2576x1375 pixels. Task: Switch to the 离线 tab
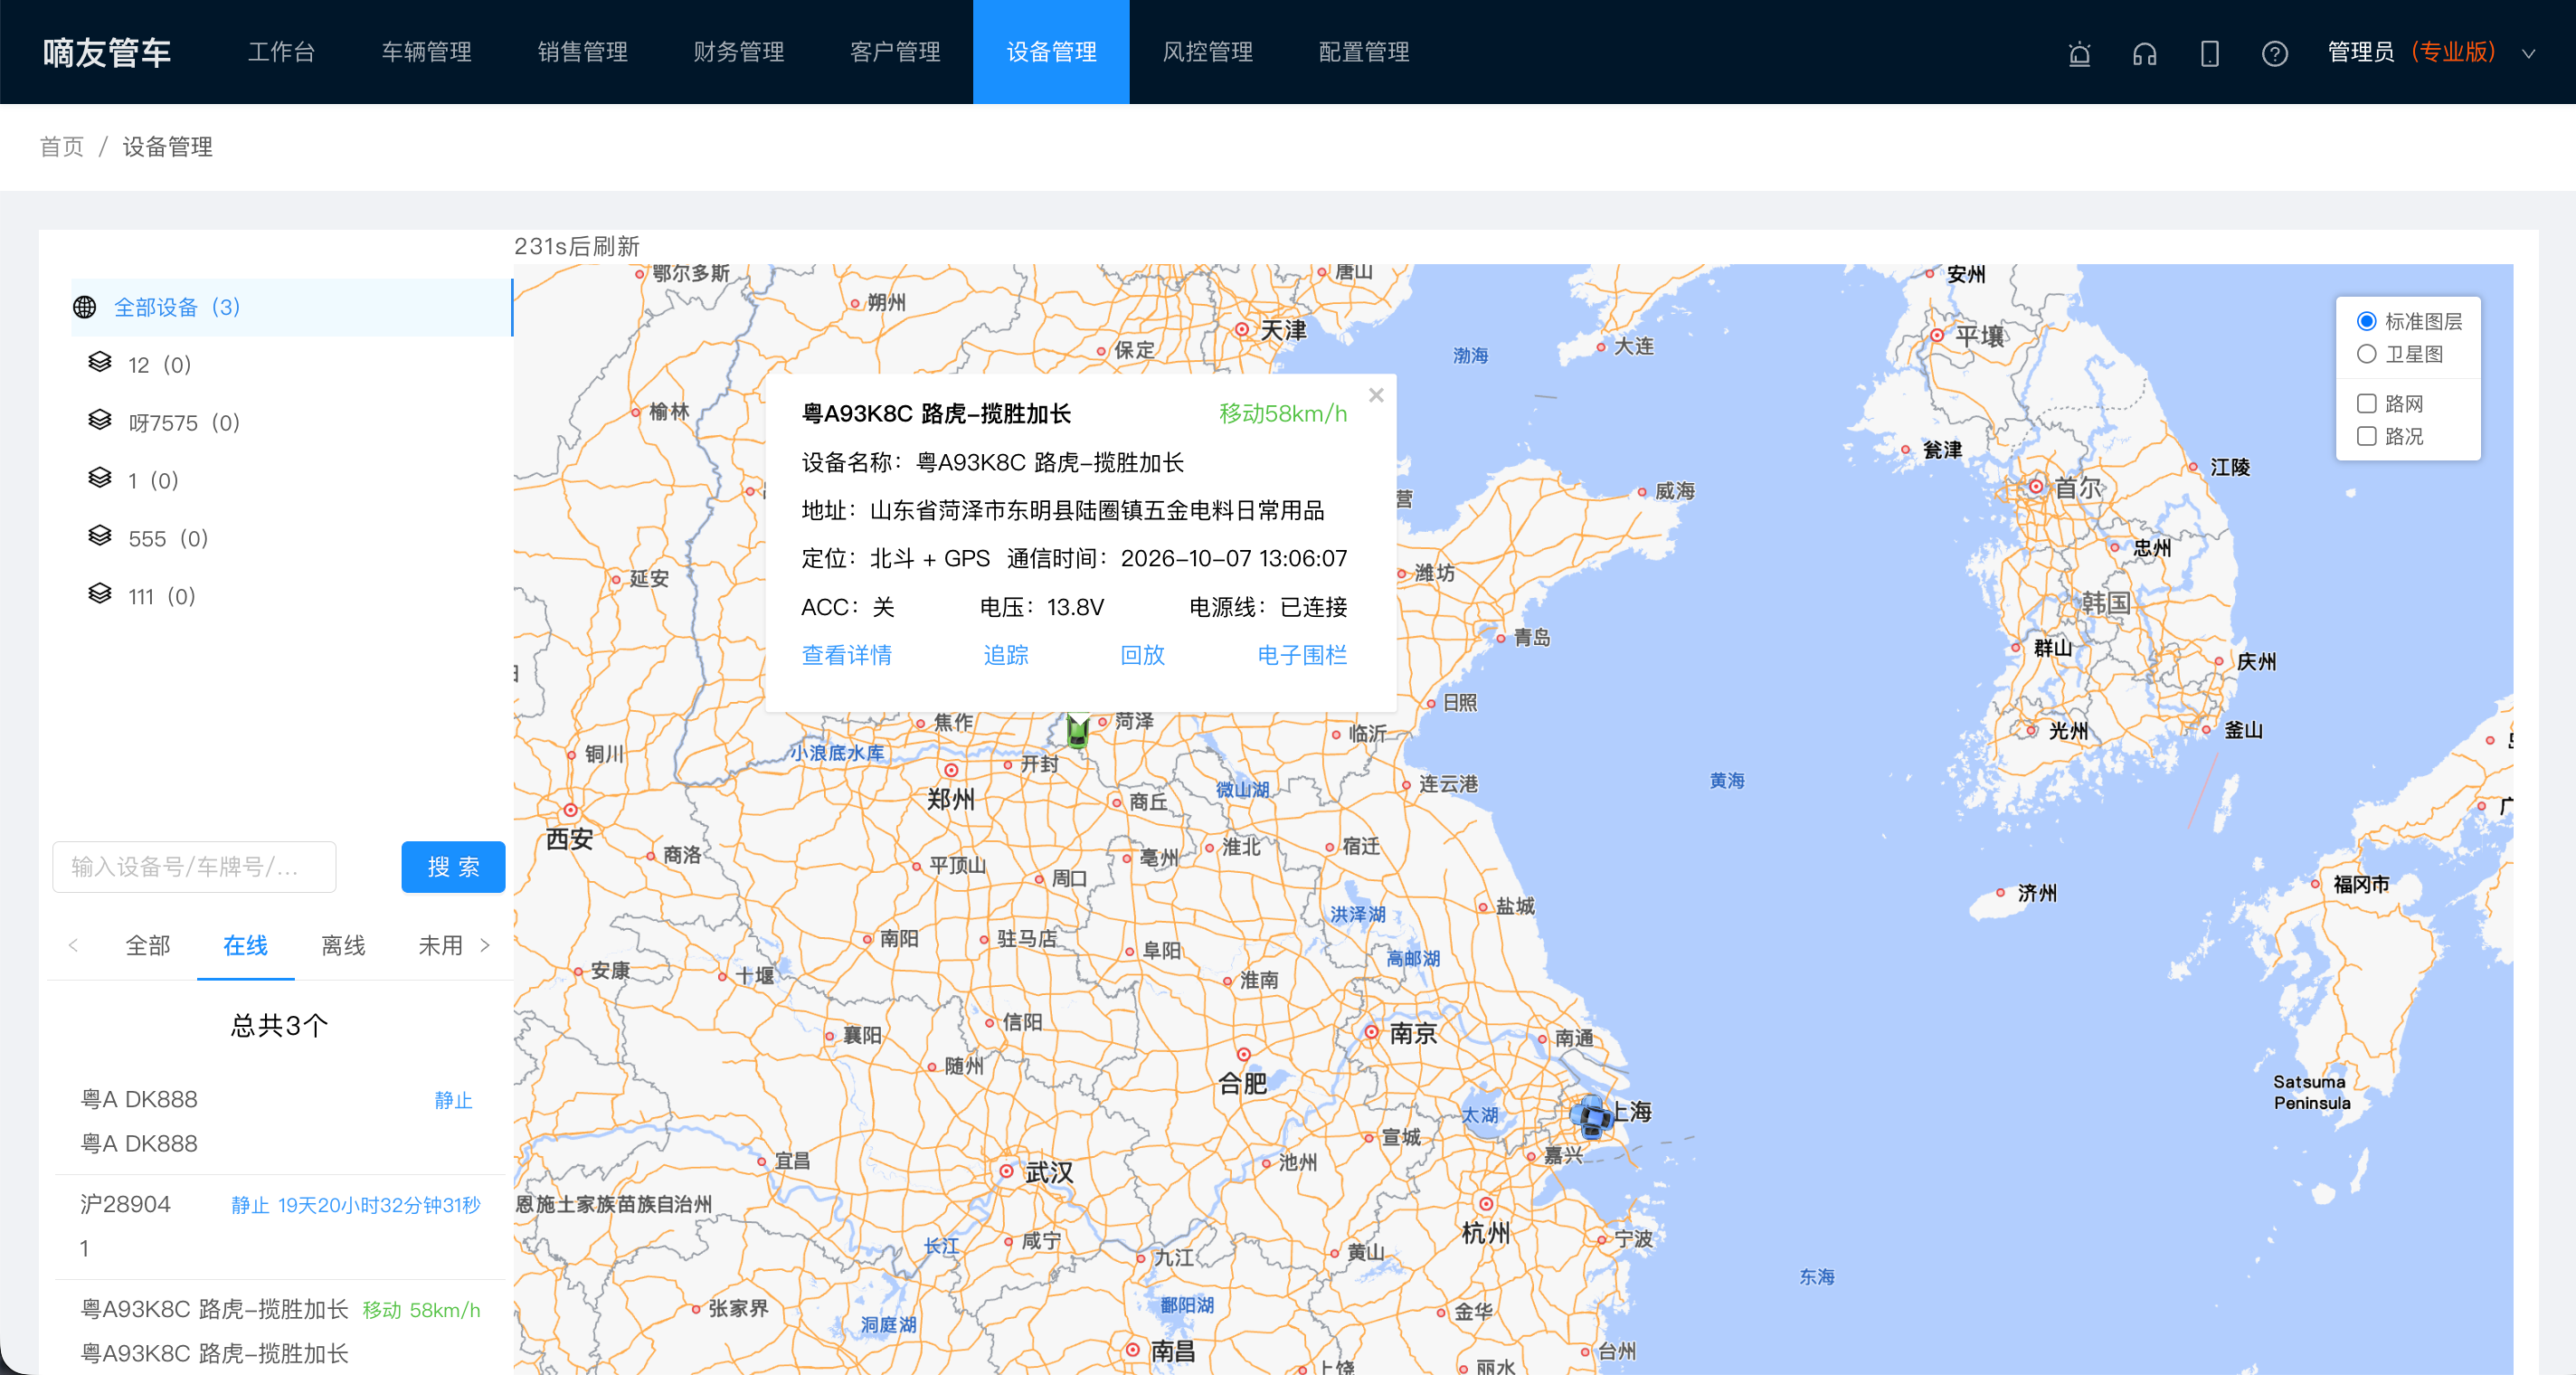click(343, 945)
